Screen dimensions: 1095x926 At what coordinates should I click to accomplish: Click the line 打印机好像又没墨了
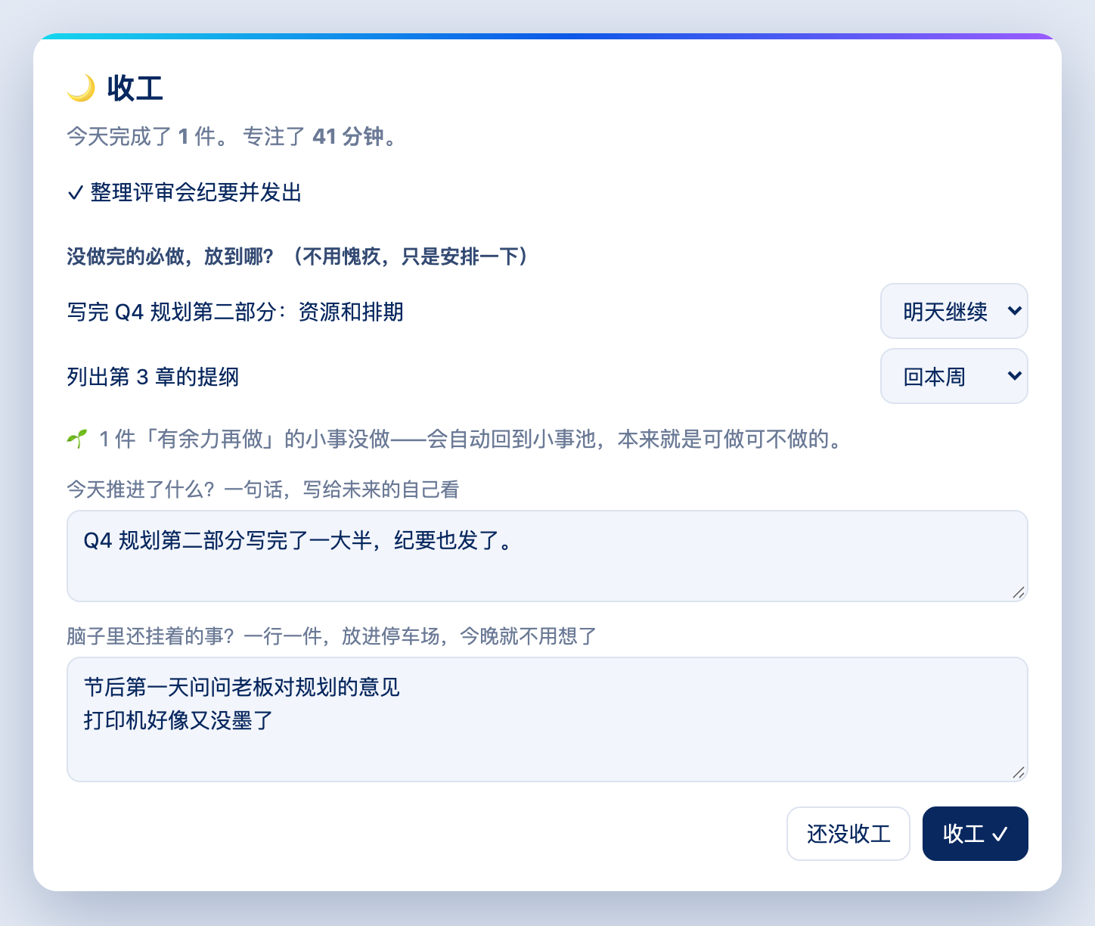pos(178,720)
